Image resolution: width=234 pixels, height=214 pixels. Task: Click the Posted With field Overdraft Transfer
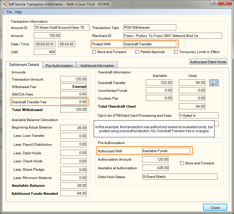pyautogui.click(x=150, y=44)
